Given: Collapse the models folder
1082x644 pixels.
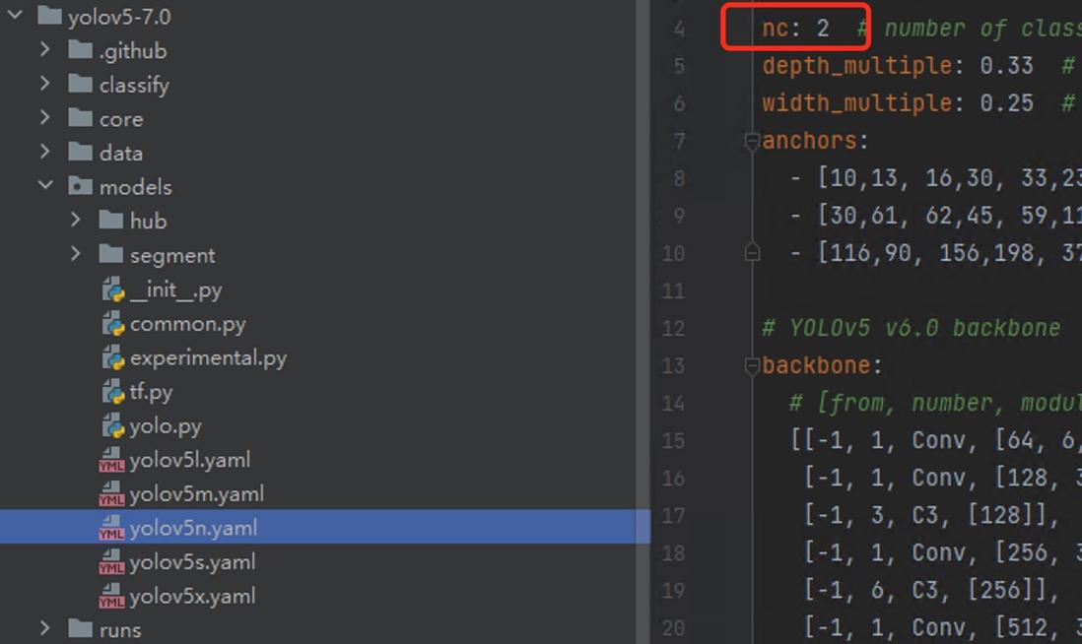Looking at the screenshot, I should pos(45,185).
